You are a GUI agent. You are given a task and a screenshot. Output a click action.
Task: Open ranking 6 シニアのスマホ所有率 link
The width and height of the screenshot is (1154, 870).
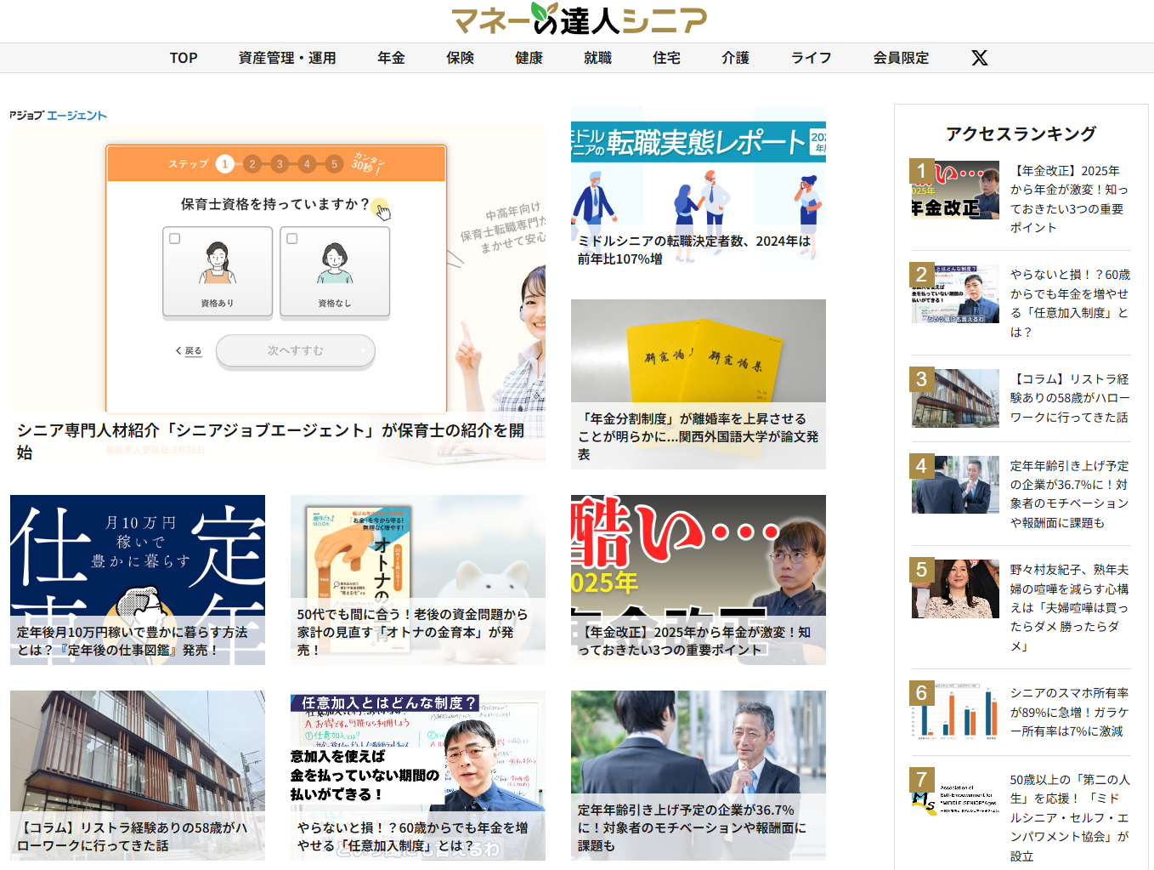[1069, 712]
